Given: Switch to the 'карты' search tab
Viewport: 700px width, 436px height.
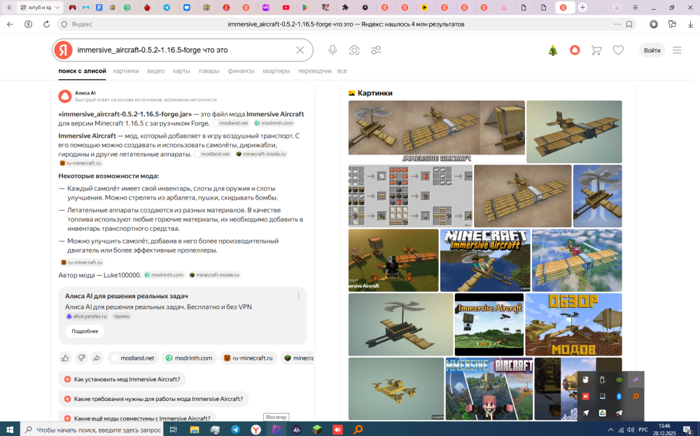Looking at the screenshot, I should coord(181,71).
